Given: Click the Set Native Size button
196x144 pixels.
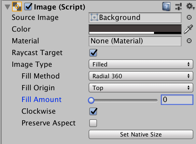Looking at the screenshot, I should click(141, 135).
